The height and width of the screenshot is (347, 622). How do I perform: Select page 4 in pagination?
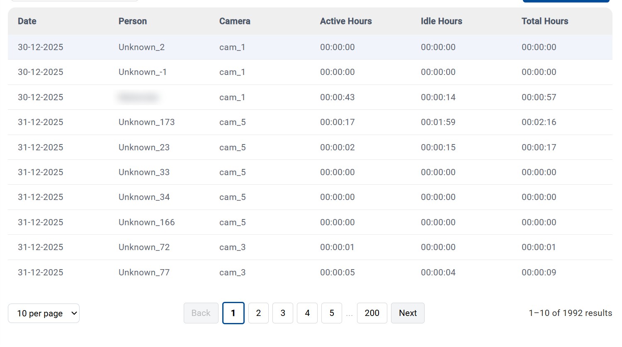[307, 313]
